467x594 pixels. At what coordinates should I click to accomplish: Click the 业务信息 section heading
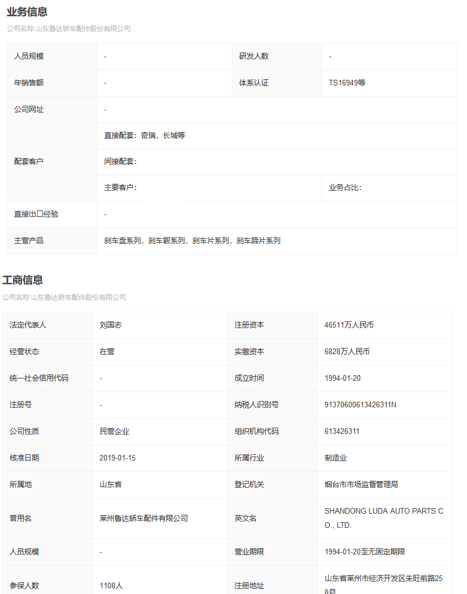tap(27, 12)
